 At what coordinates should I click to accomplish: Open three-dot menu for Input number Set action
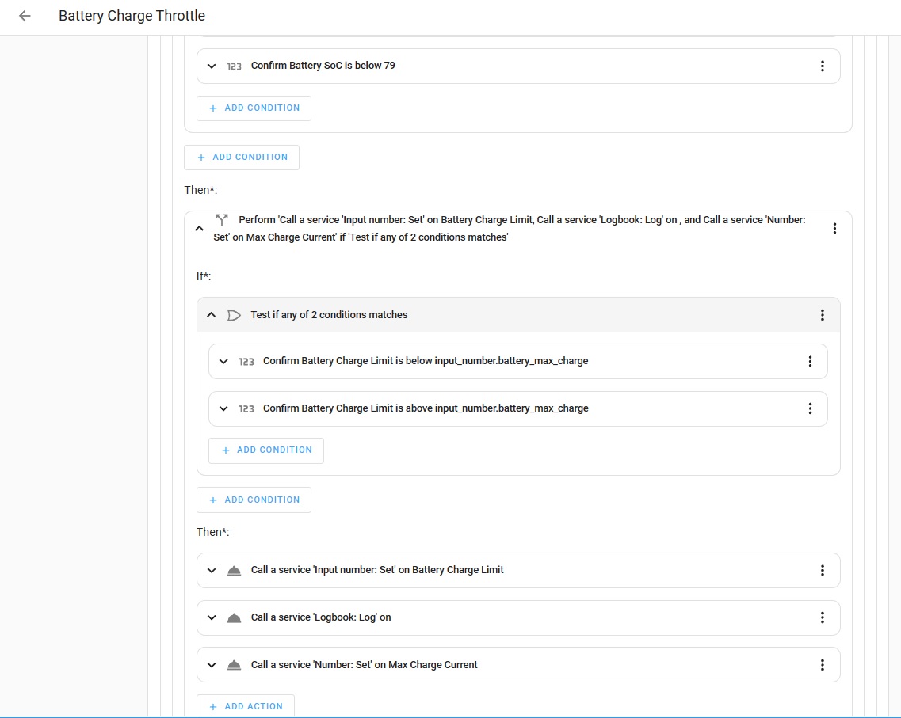point(822,570)
